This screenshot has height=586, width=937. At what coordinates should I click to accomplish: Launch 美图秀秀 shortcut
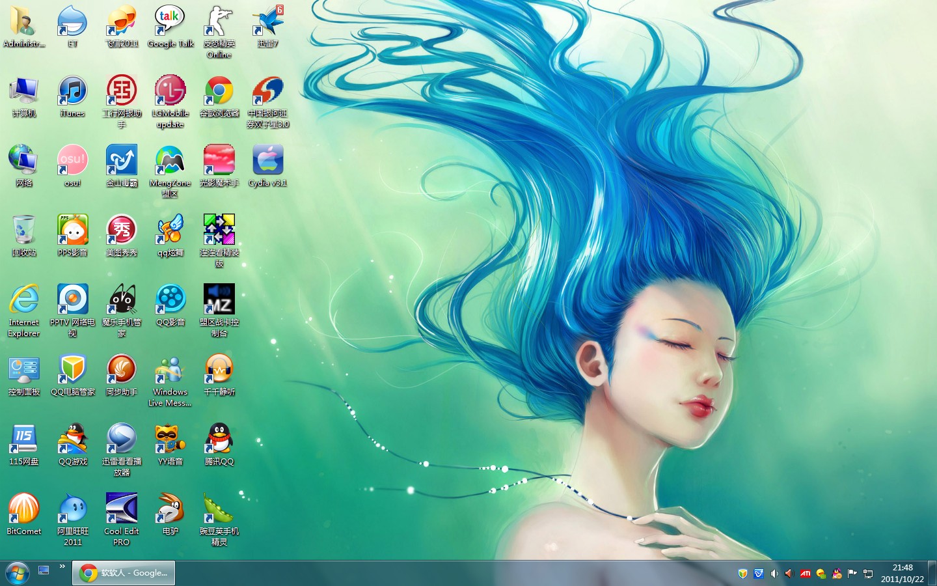click(x=122, y=236)
